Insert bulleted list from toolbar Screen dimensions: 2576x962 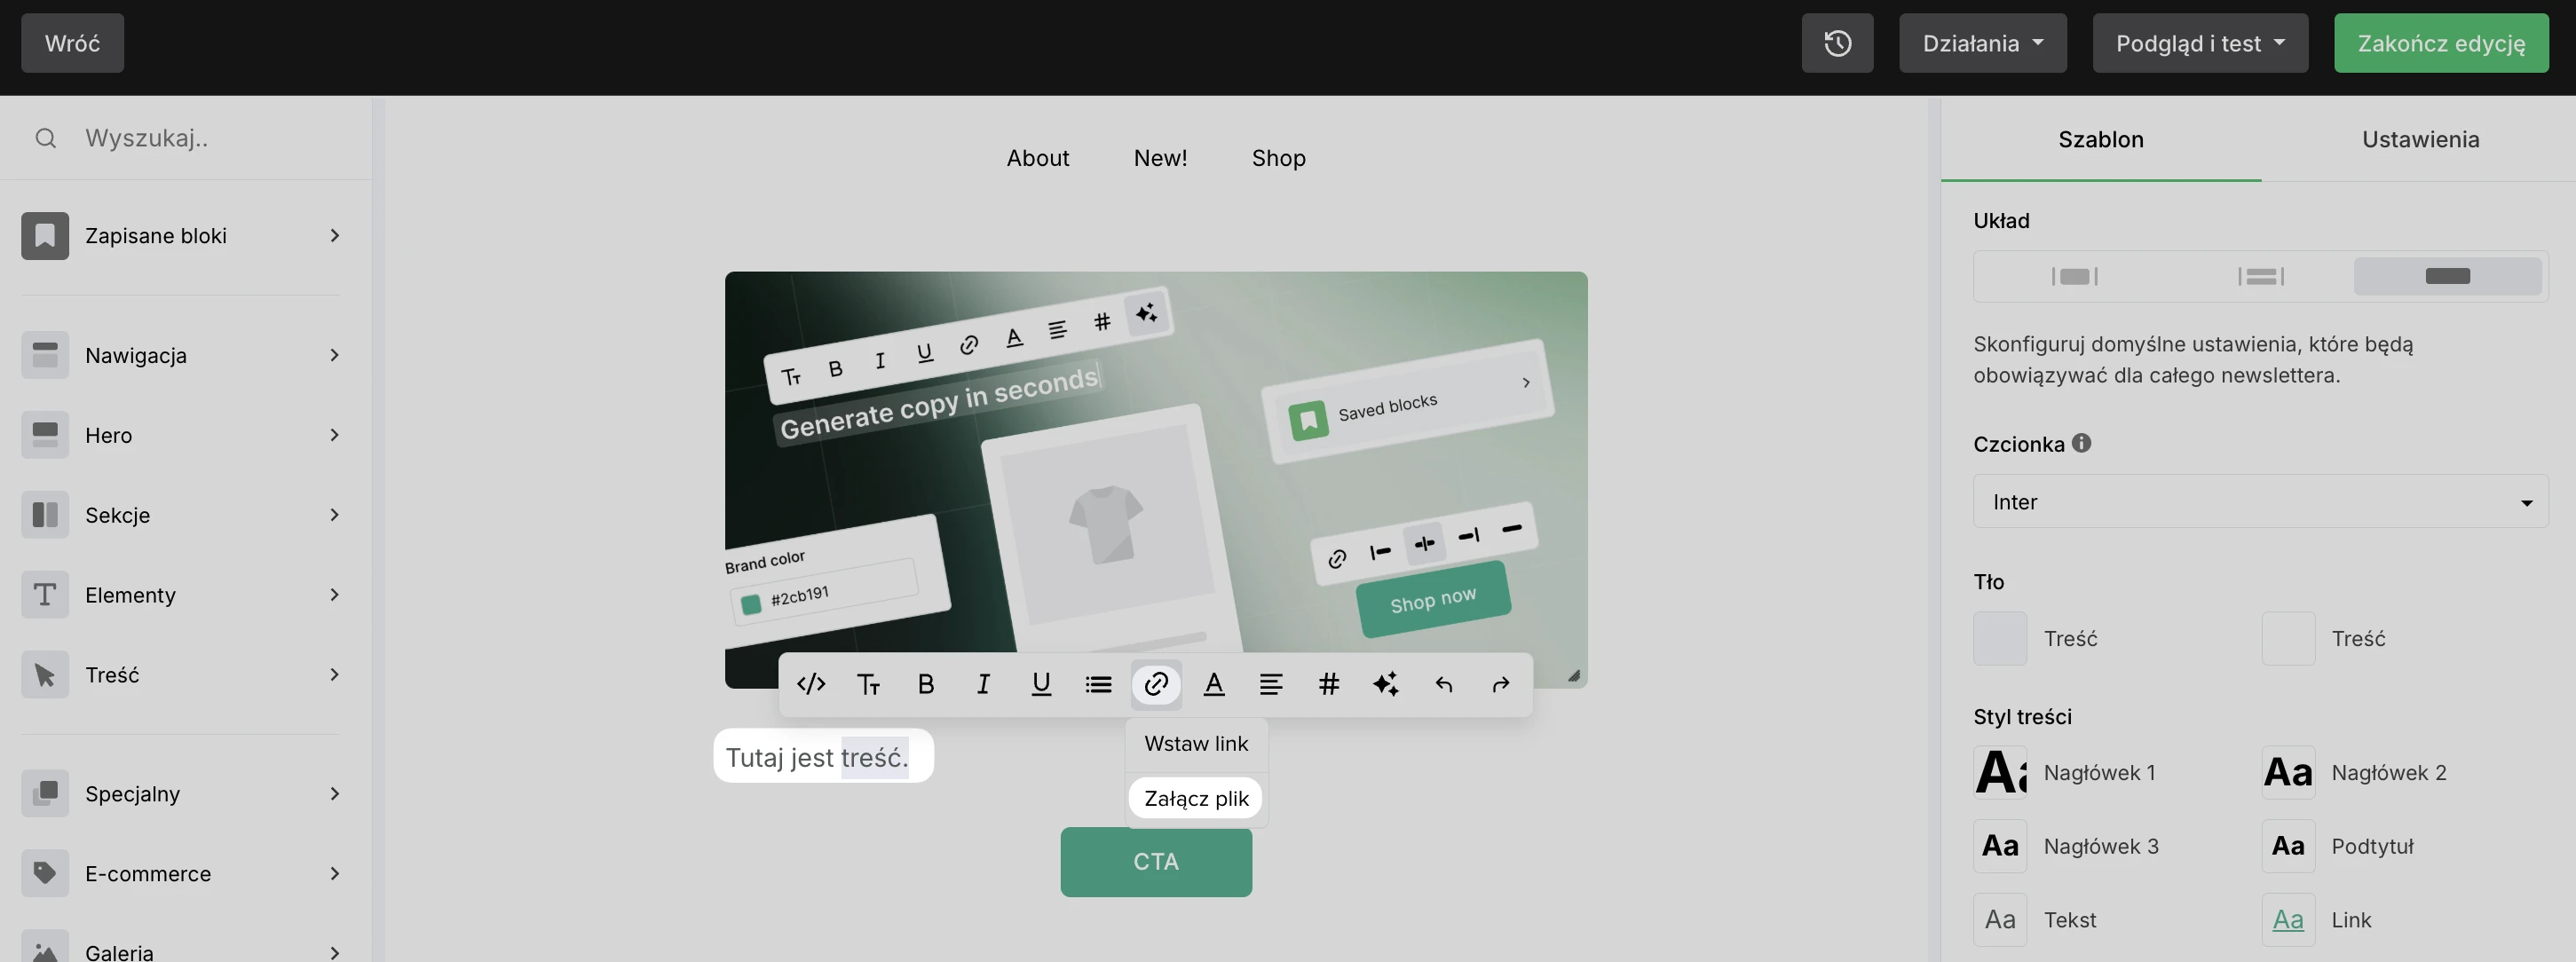[x=1098, y=684]
